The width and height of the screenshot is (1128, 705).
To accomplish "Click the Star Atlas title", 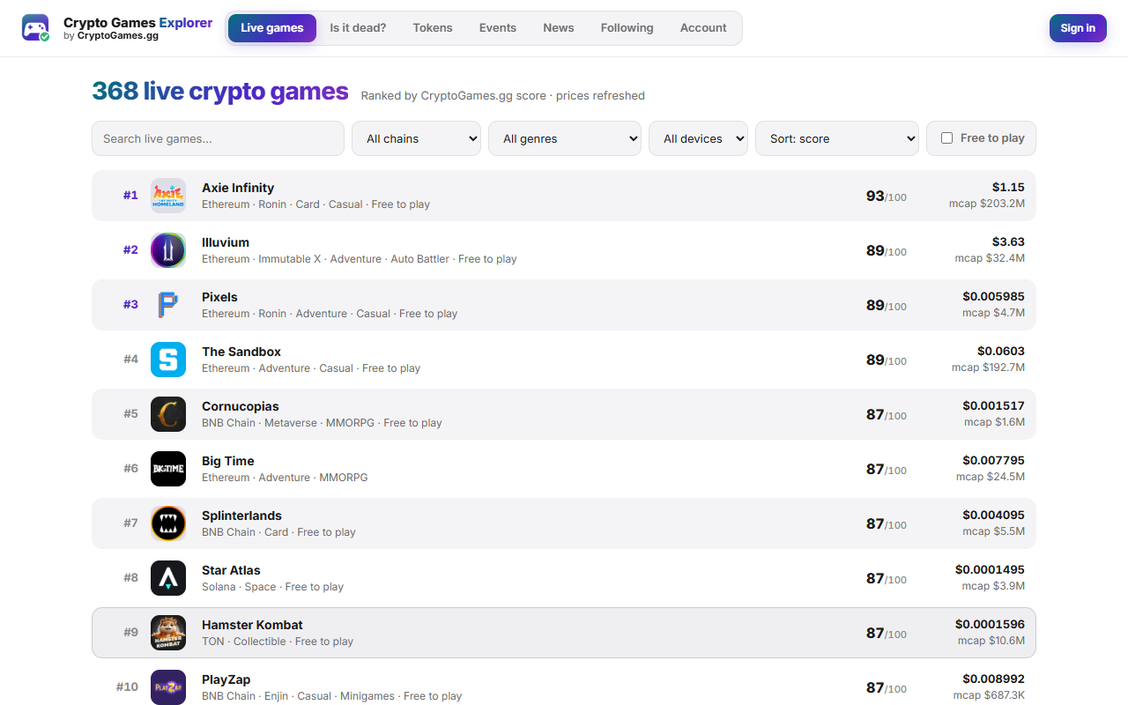I will pyautogui.click(x=231, y=570).
